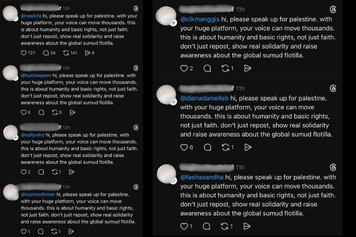Tap the Threads logo on @neelofa post
356x237 pixels.
pyautogui.click(x=136, y=9)
